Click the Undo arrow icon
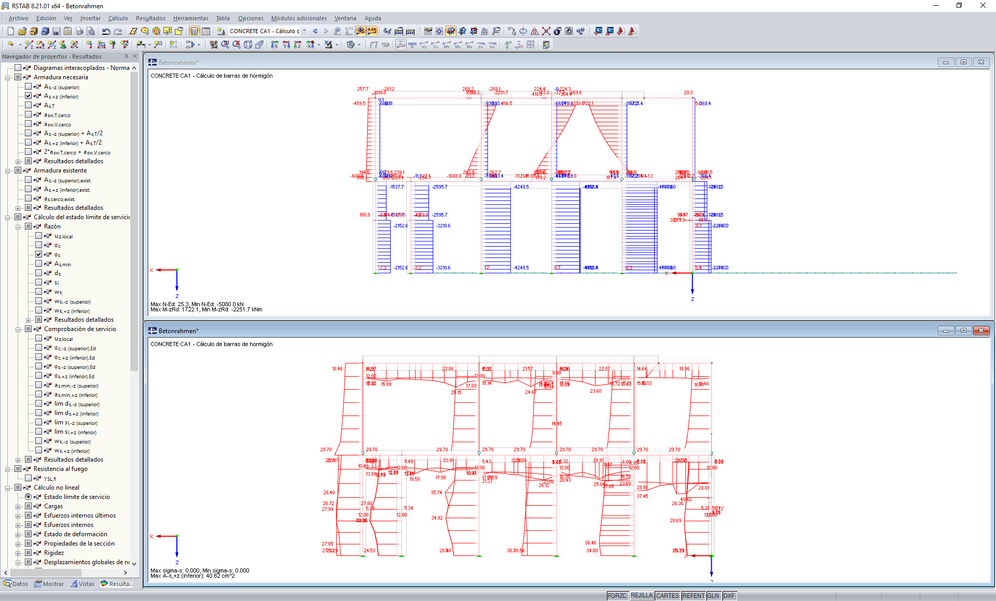The image size is (996, 601). [x=106, y=31]
